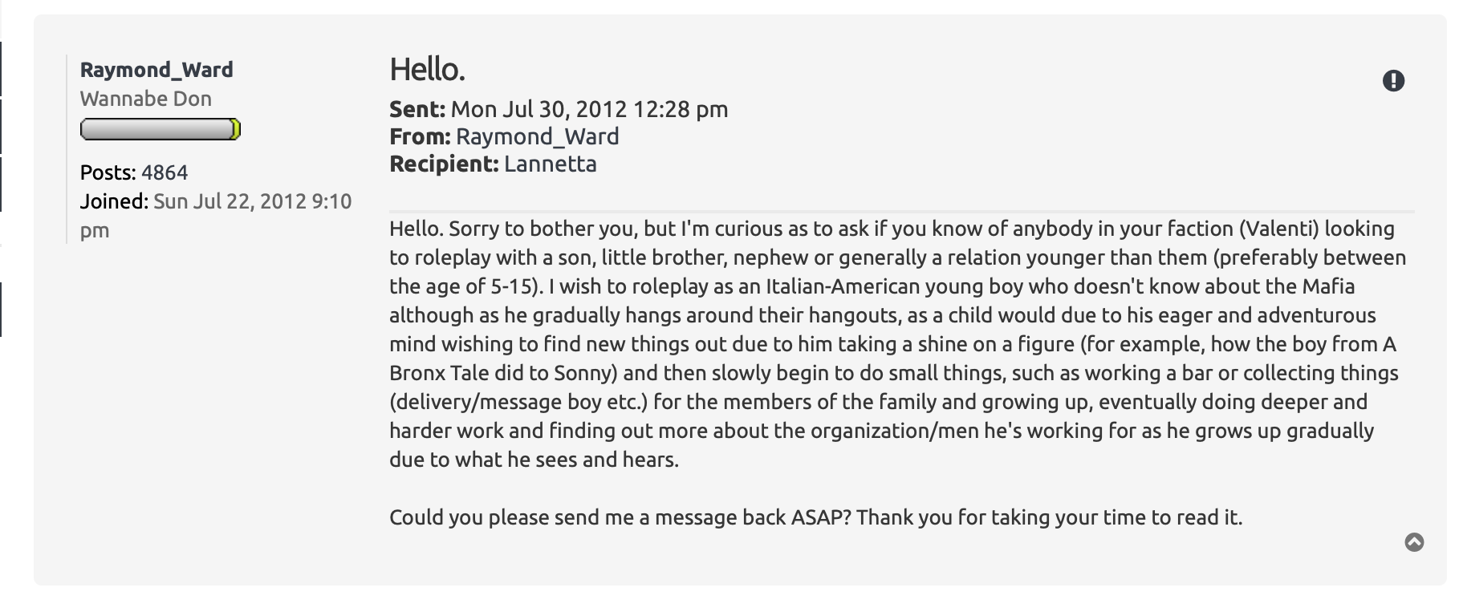This screenshot has width=1459, height=616.
Task: Click the 'Could you please send me' closing line
Action: coord(815,517)
